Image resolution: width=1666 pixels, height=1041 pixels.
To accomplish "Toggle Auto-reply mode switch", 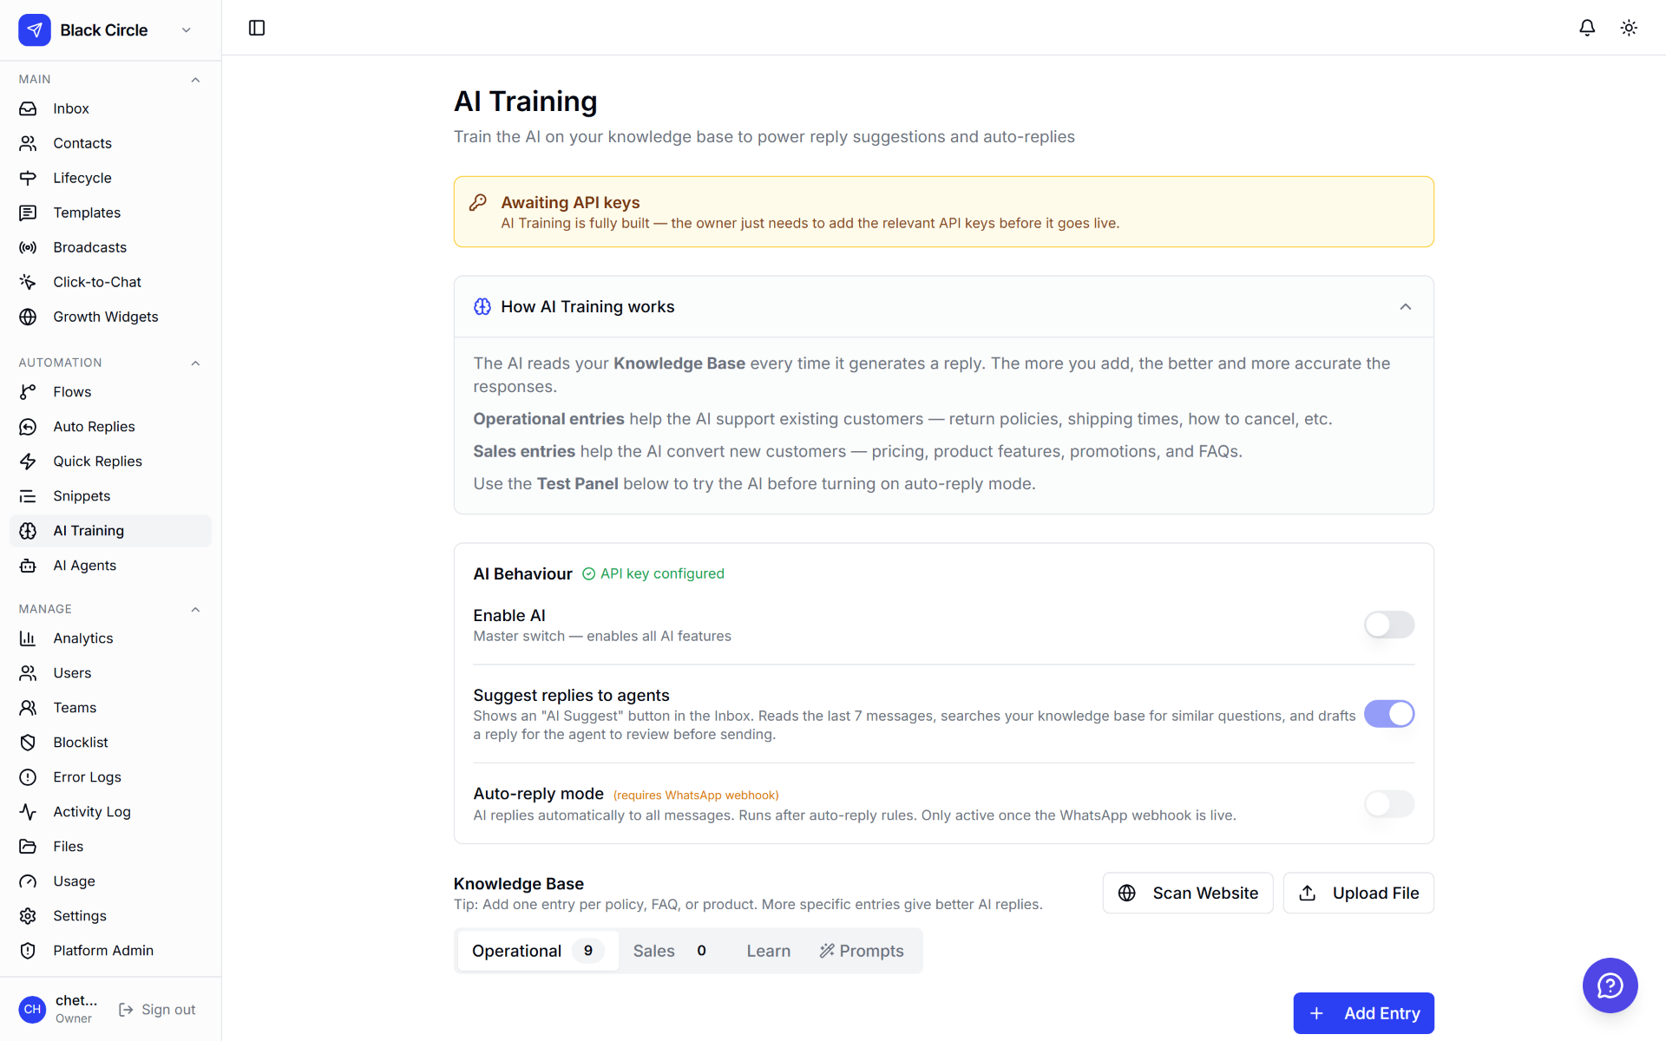I will [1389, 804].
